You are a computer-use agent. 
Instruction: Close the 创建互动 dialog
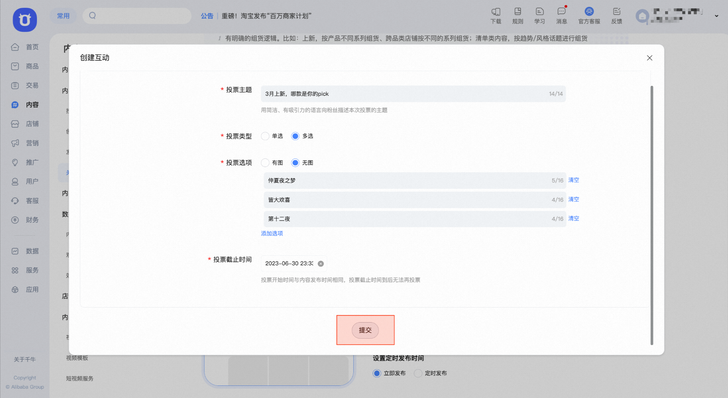(650, 58)
